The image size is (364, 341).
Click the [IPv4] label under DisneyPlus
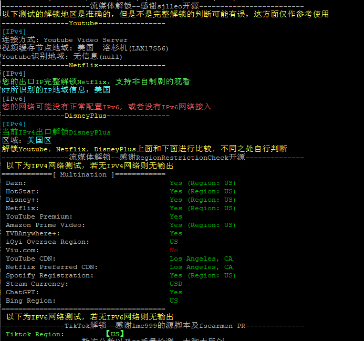point(14,124)
